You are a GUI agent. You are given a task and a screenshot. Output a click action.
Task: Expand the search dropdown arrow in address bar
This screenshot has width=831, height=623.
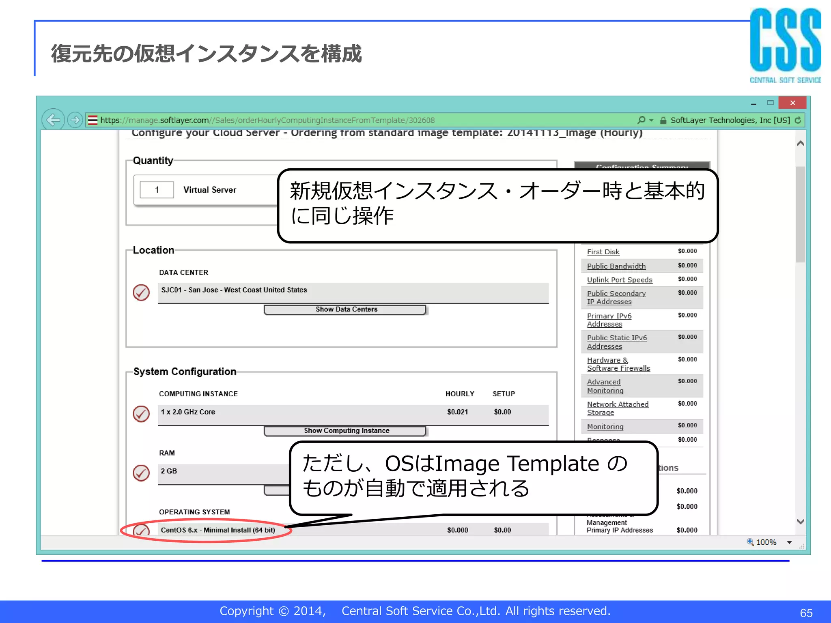652,120
